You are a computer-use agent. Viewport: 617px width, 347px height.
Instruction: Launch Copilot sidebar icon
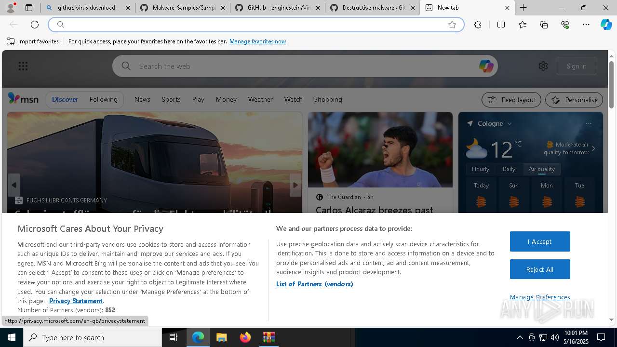click(606, 25)
